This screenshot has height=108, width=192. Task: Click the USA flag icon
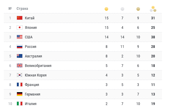(x=20, y=37)
